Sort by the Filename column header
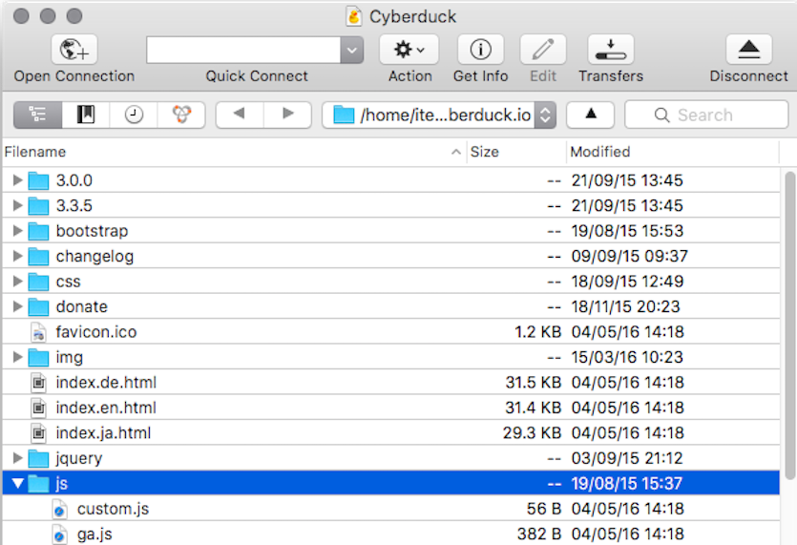 (234, 152)
